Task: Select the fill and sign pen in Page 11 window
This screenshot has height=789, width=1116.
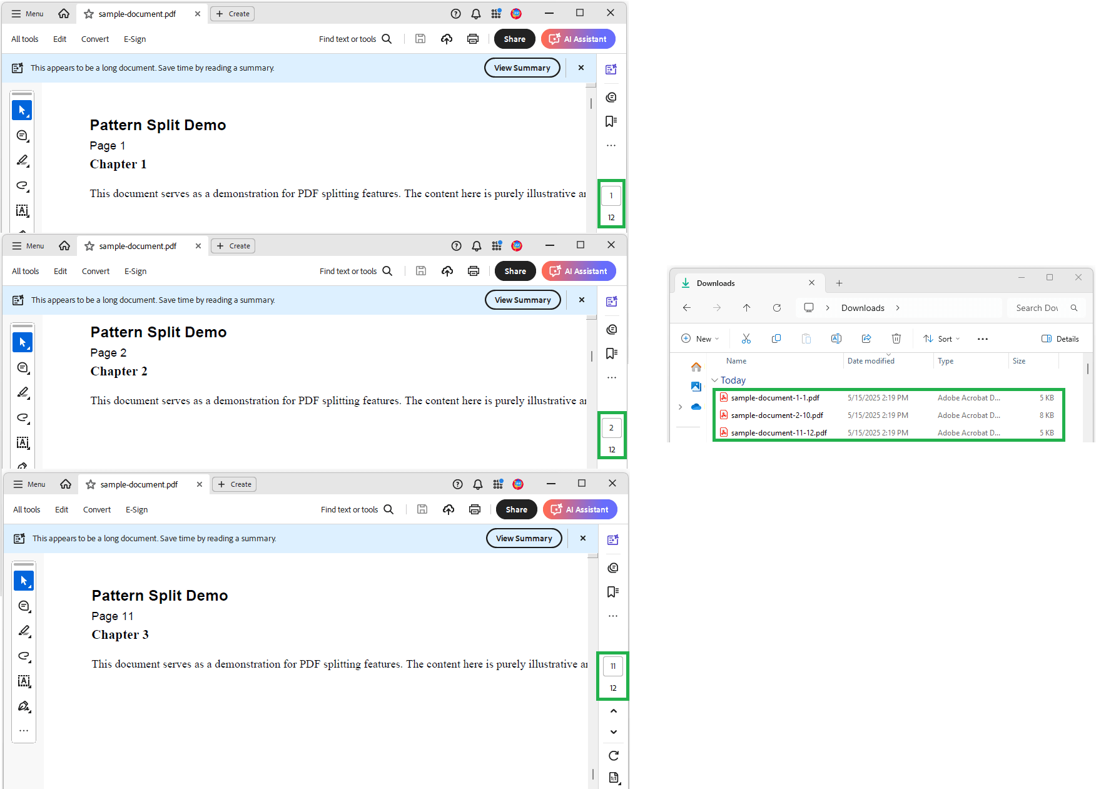Action: (24, 706)
